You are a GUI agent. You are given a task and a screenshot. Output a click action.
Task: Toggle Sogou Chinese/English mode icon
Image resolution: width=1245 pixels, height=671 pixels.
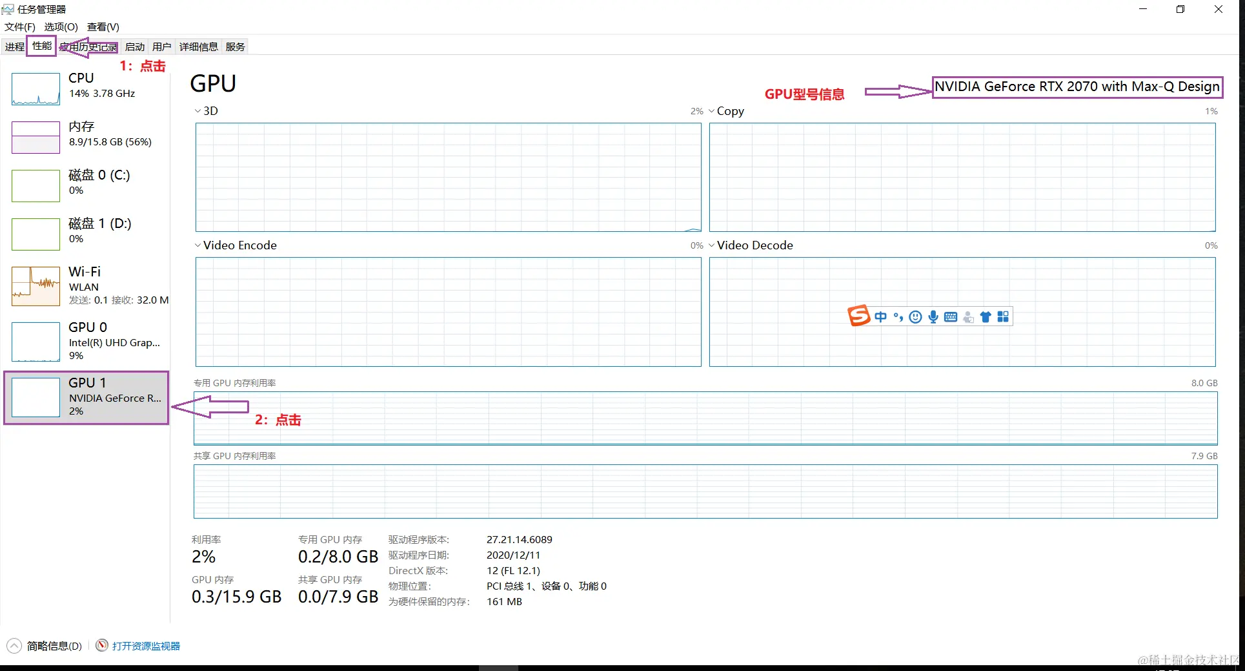coord(881,317)
